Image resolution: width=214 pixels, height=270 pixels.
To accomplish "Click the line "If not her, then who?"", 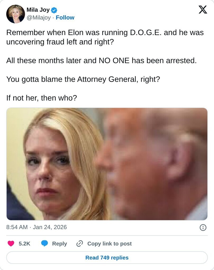I will click(x=42, y=98).
